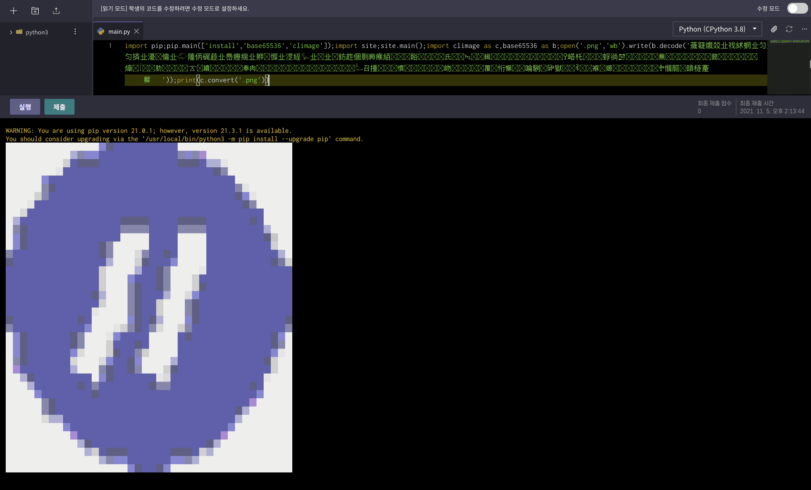Toggle the 수정 모드 switch
This screenshot has width=811, height=490.
tap(797, 8)
